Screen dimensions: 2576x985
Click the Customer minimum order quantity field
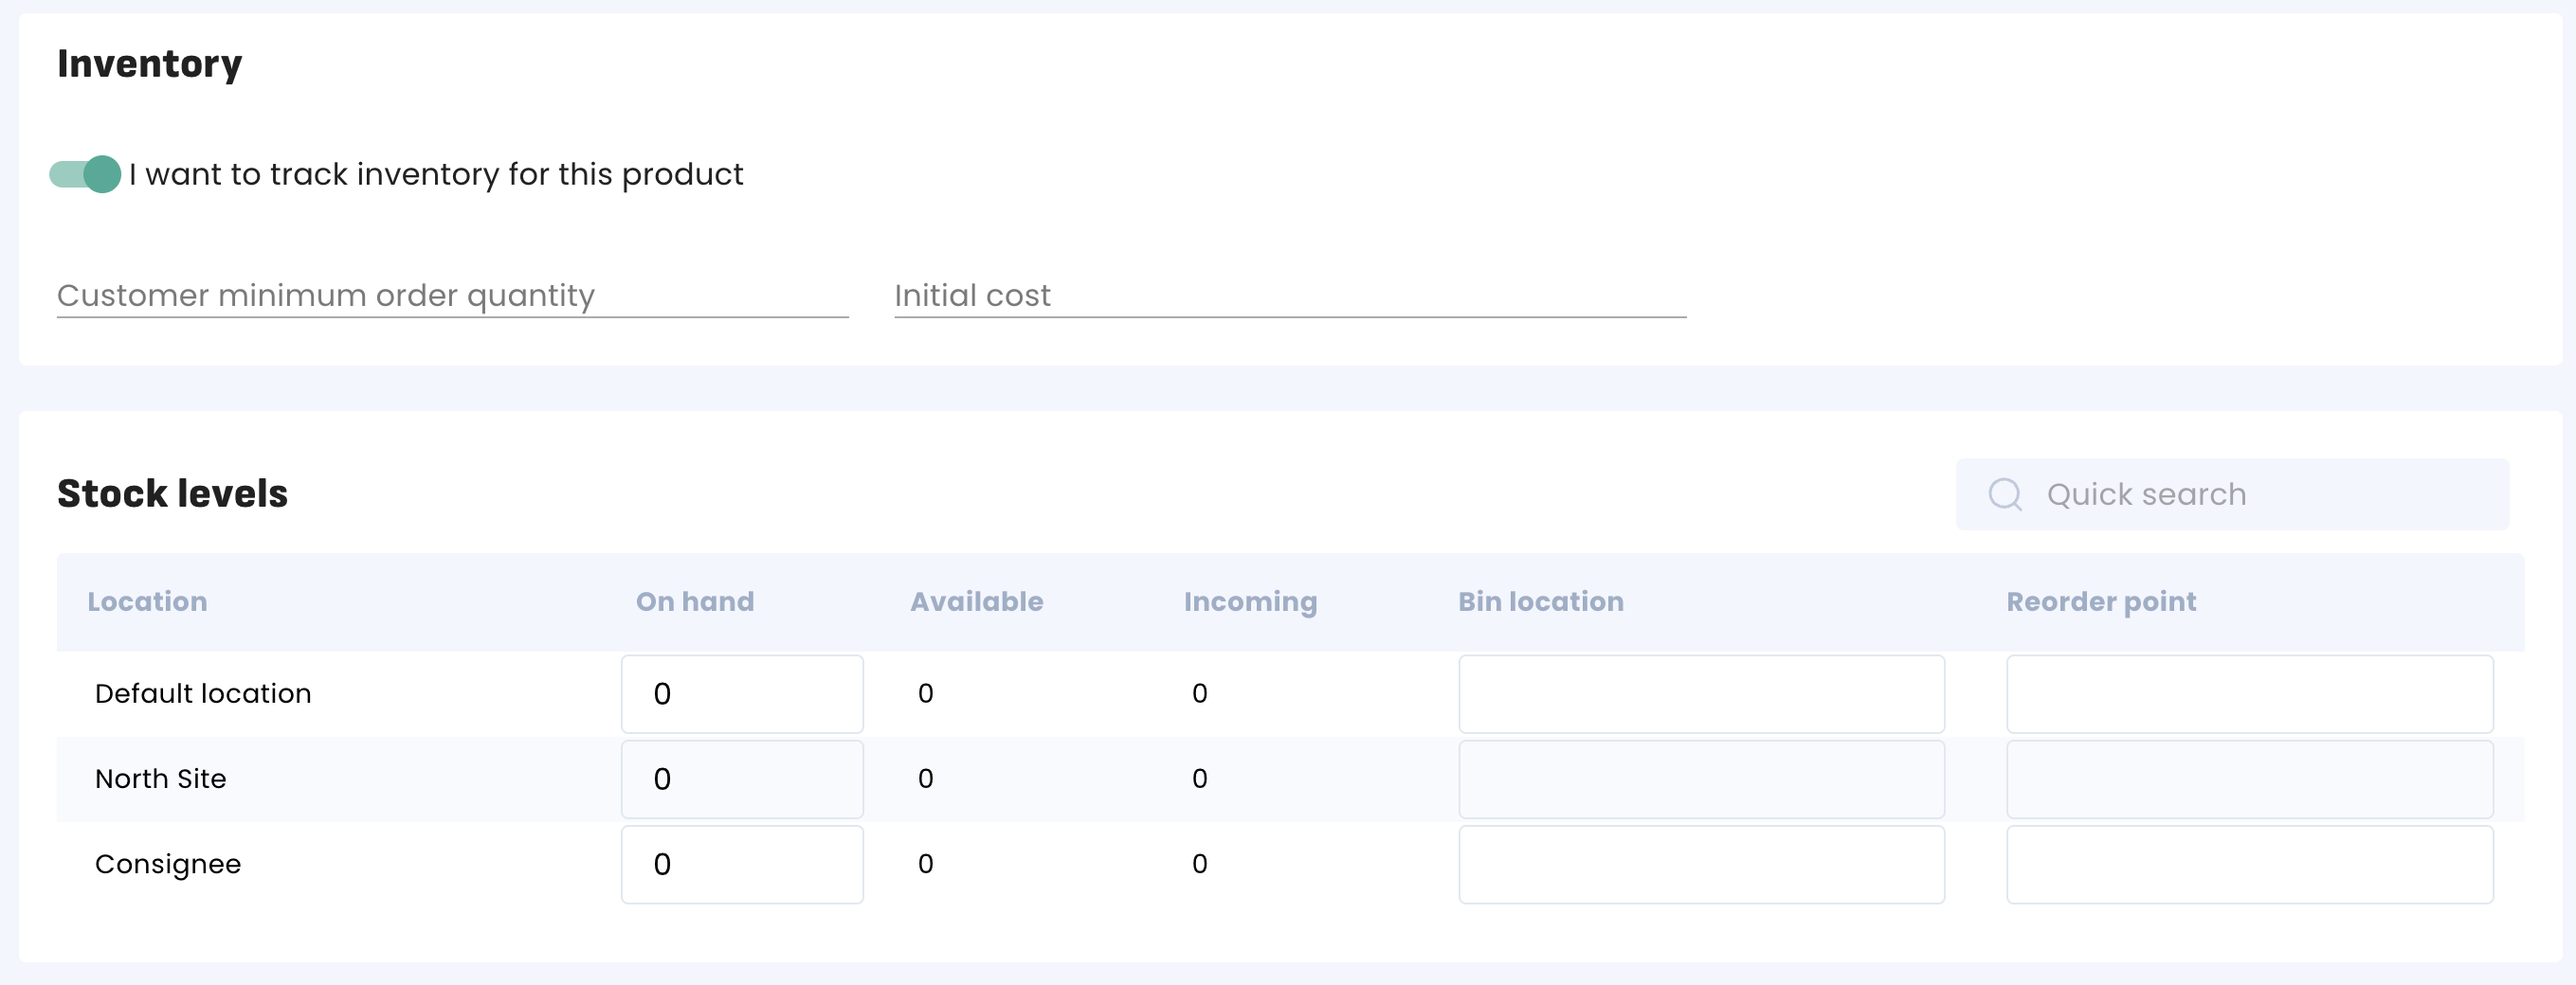tap(452, 295)
